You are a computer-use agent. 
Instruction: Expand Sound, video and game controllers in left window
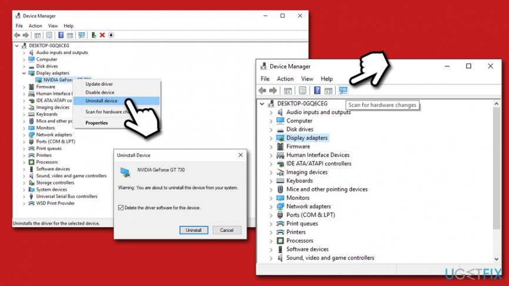[24, 176]
